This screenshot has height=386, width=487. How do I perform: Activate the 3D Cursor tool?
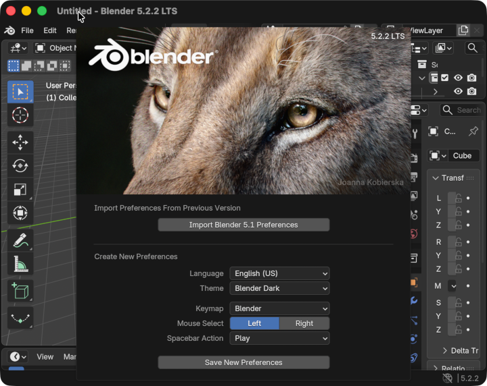[20, 115]
